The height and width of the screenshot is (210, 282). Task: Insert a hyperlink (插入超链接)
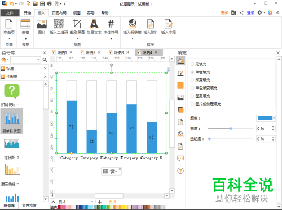pos(133,27)
